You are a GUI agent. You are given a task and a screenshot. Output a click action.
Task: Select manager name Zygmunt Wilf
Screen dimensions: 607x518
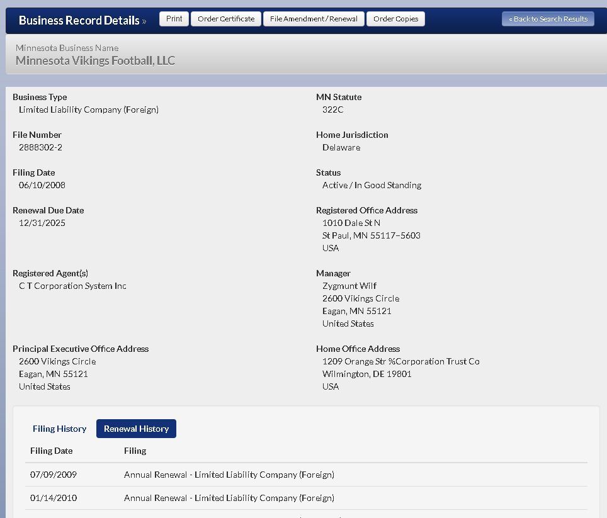(x=349, y=286)
